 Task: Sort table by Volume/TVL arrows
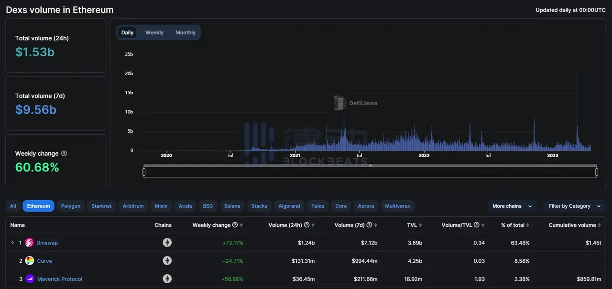click(483, 225)
